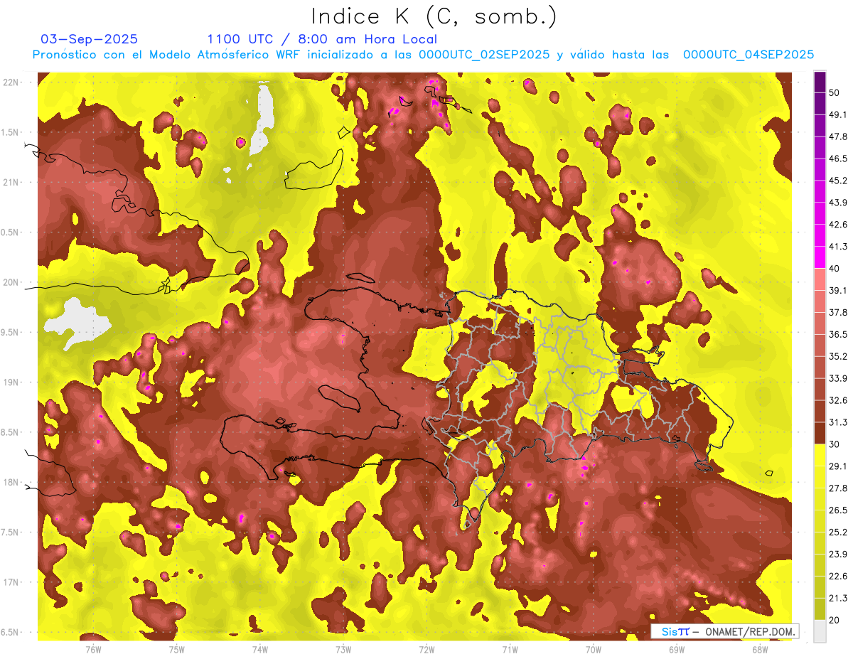Pick the dark brown legend band between 30 and 31.3
The height and width of the screenshot is (659, 853).
820,433
